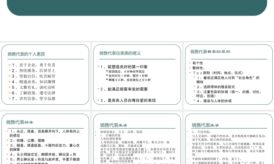Open slide titled 销售代表着装的原则
This screenshot has width=274, height=164.
pos(229,76)
